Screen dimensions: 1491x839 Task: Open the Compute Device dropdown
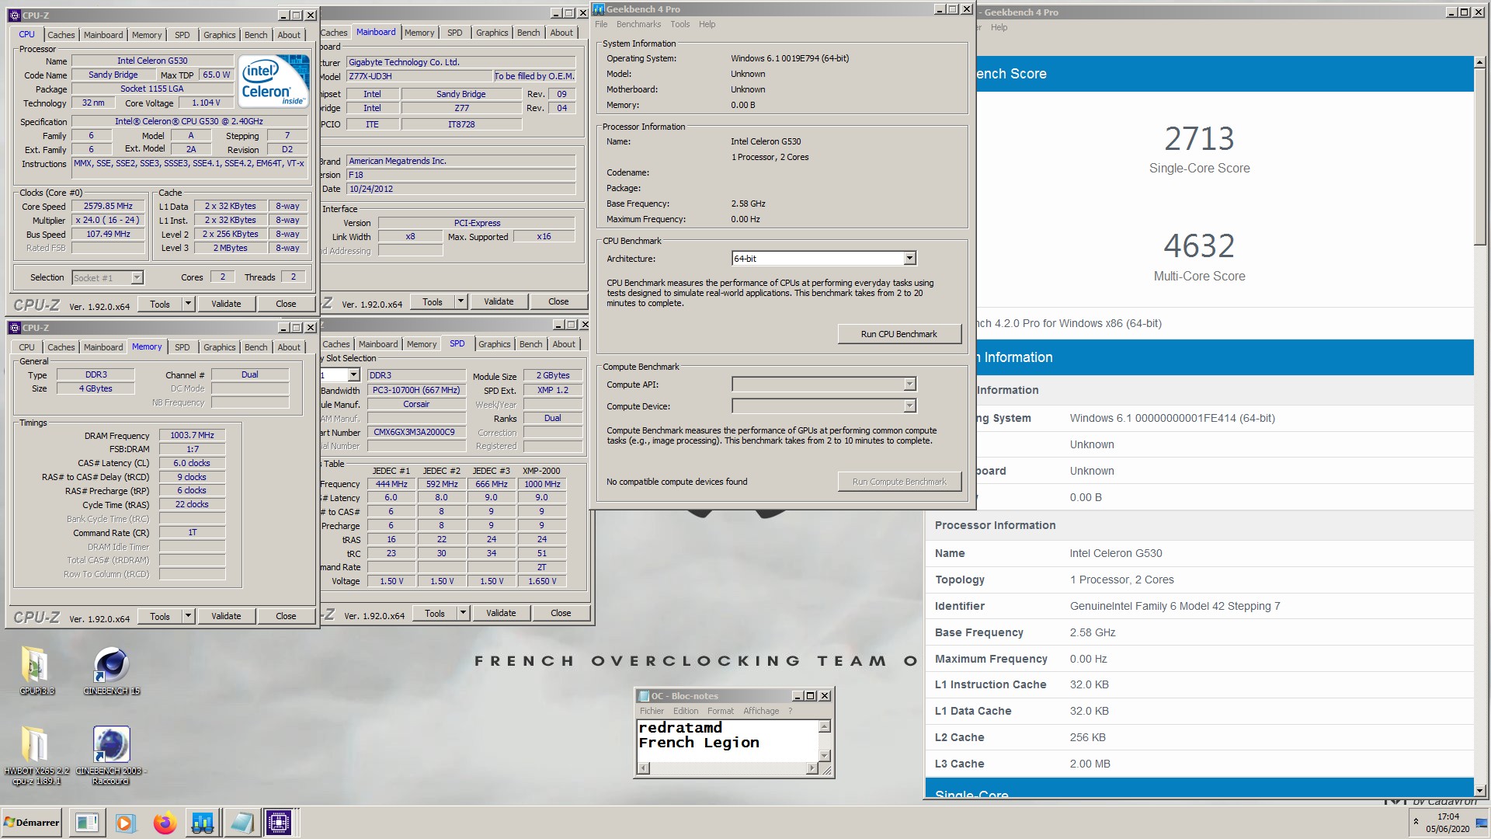pos(909,406)
